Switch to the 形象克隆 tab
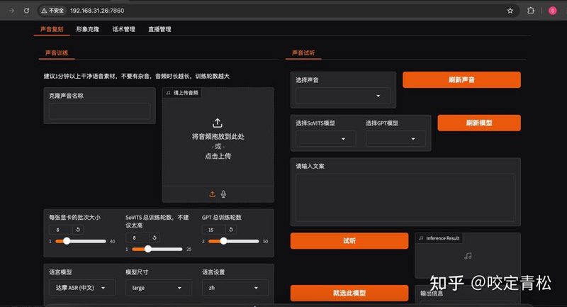 click(87, 29)
